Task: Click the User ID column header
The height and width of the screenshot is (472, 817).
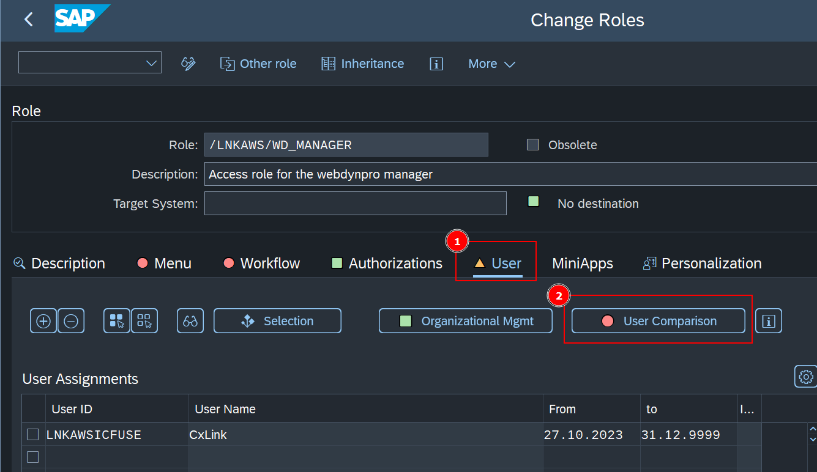Action: click(x=116, y=409)
